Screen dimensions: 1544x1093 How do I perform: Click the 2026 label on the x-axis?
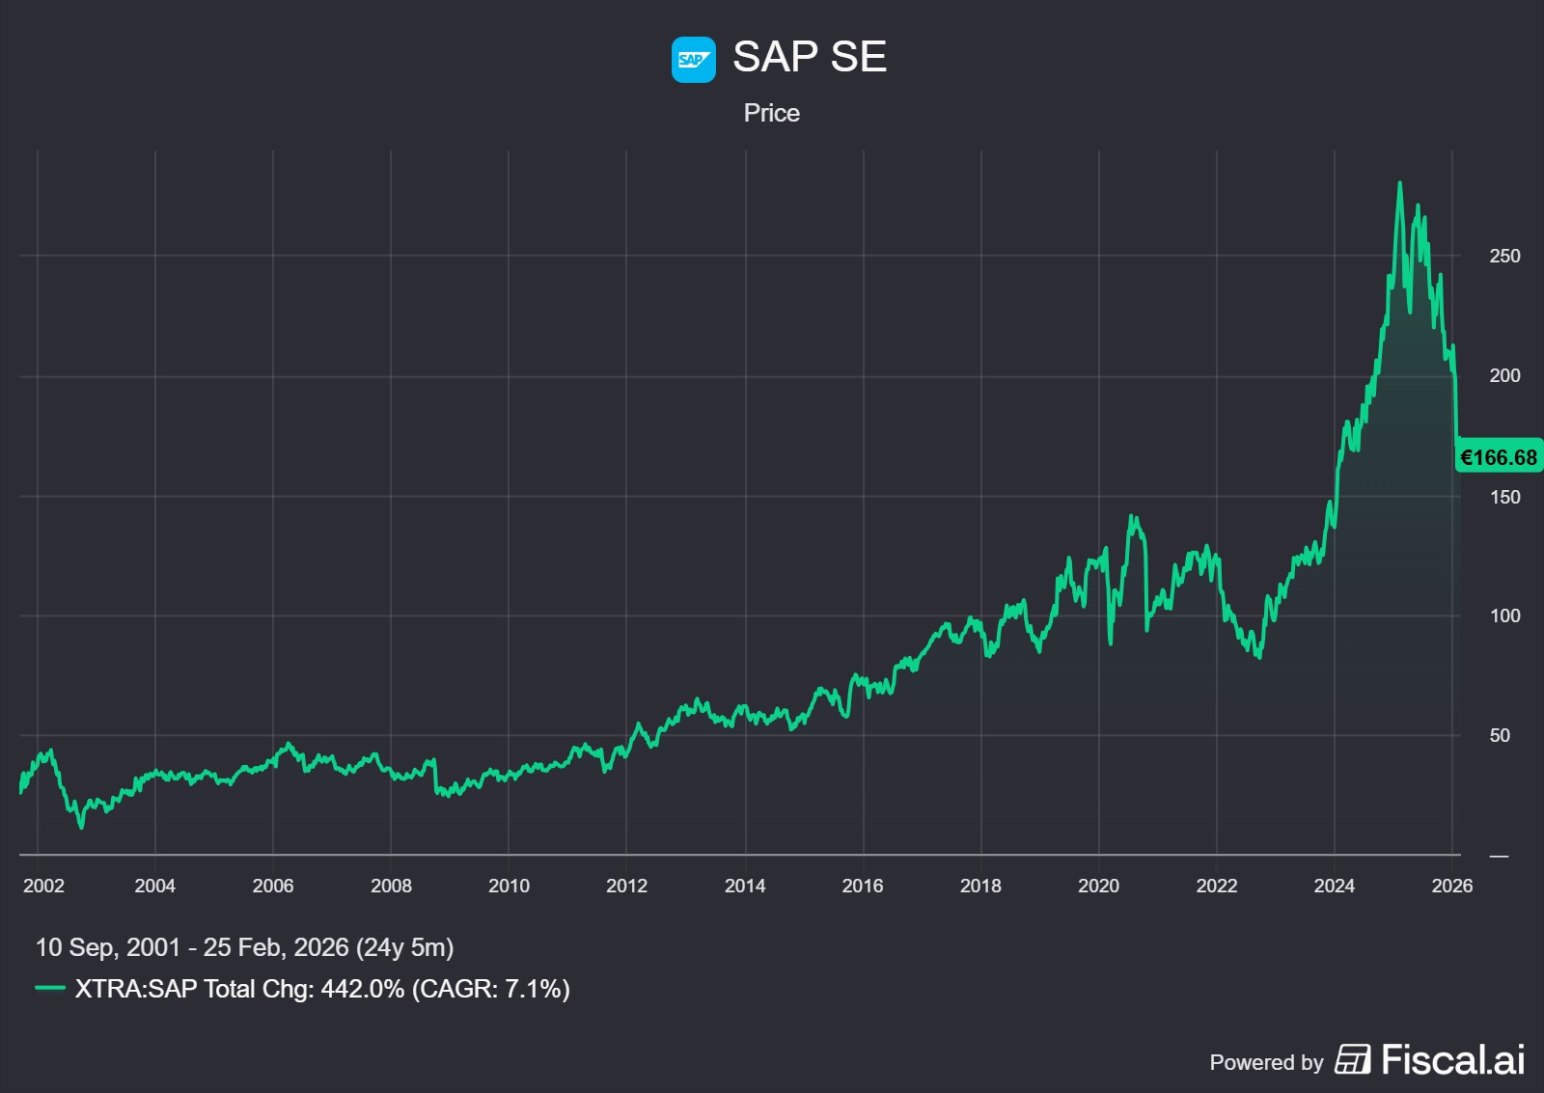click(x=1451, y=886)
